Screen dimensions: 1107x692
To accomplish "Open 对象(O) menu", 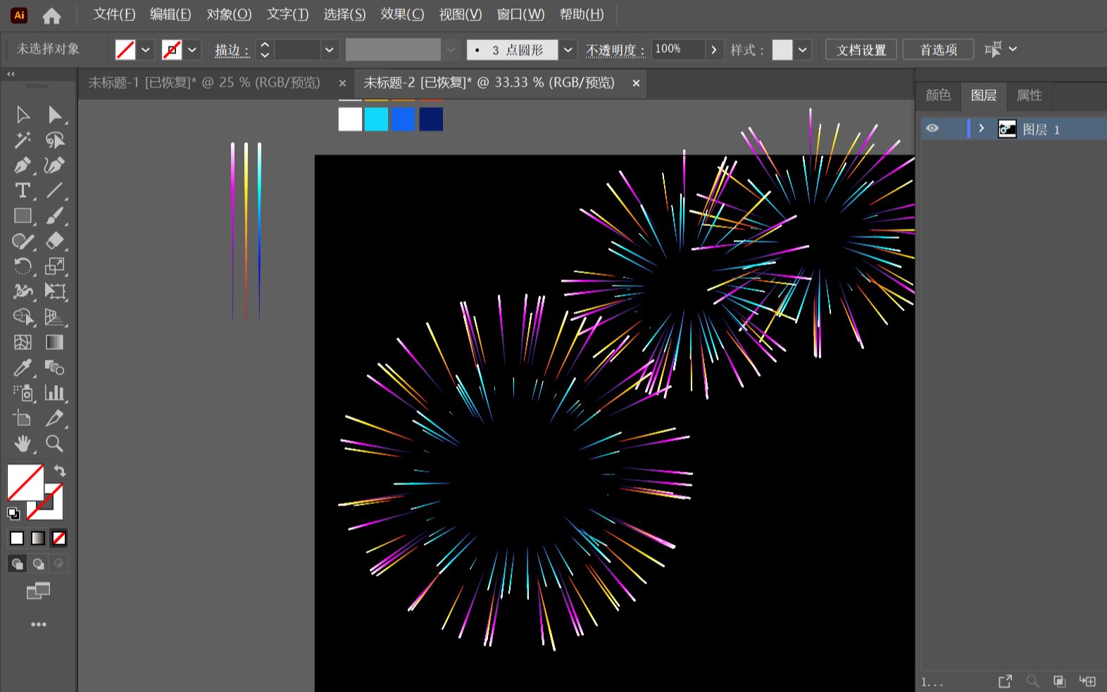I will pos(229,15).
